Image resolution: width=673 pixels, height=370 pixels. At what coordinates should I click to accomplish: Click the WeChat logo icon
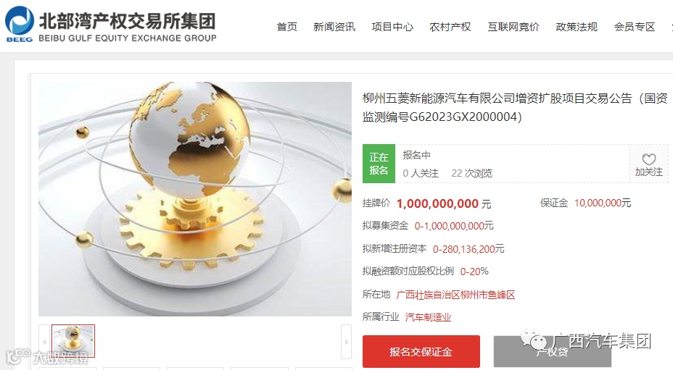533,339
